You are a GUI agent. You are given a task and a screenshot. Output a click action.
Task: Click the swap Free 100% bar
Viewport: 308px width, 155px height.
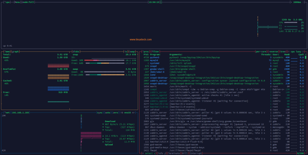[105, 75]
